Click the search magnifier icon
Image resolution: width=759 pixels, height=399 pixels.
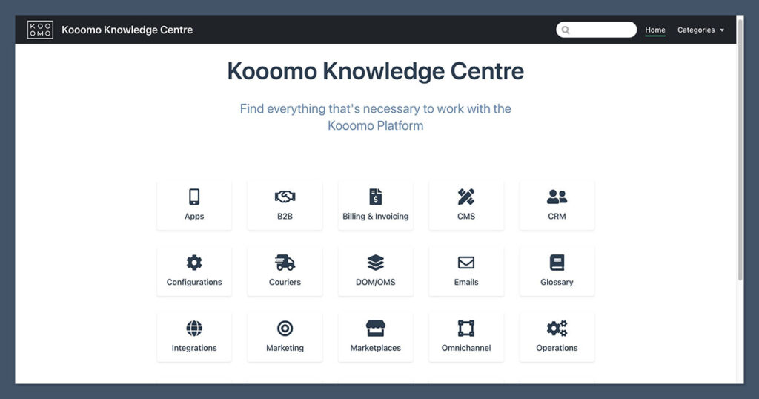pyautogui.click(x=566, y=30)
